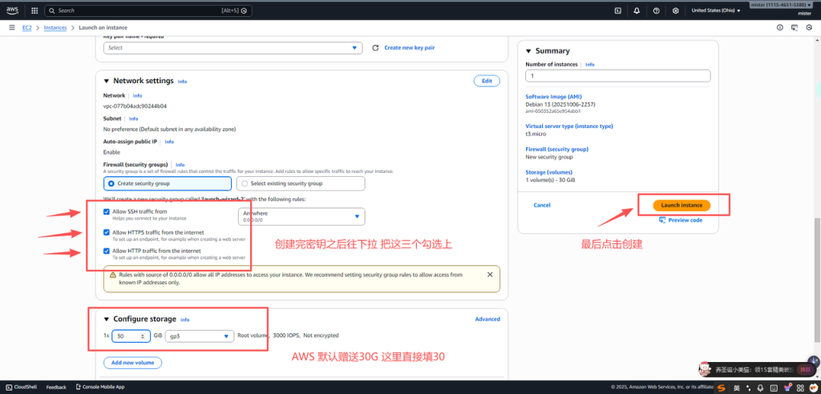Toggle the left navigation hamburger menu

(11, 27)
